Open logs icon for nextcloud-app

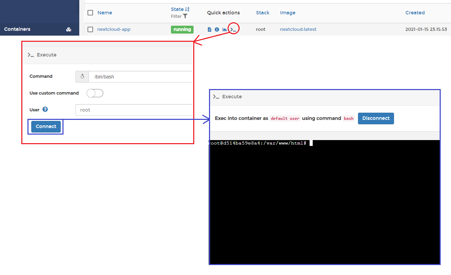click(209, 29)
